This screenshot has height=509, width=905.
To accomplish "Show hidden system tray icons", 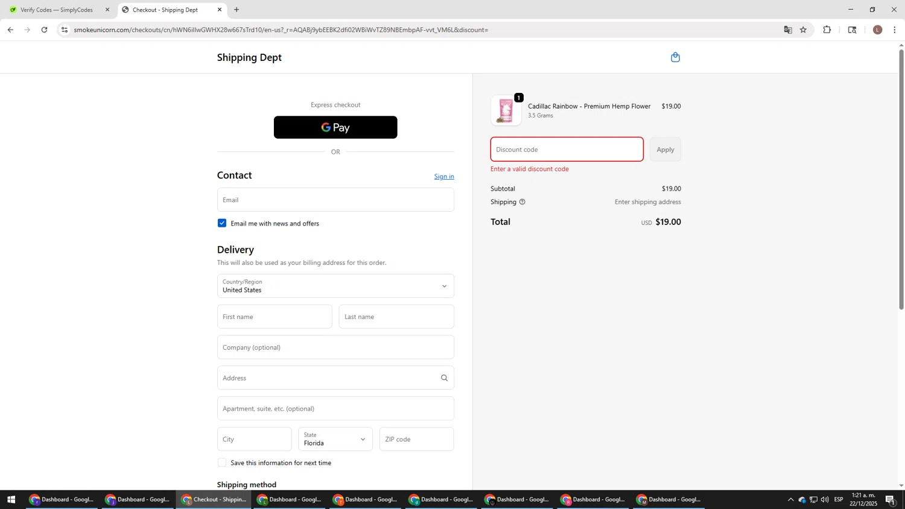I will [790, 499].
